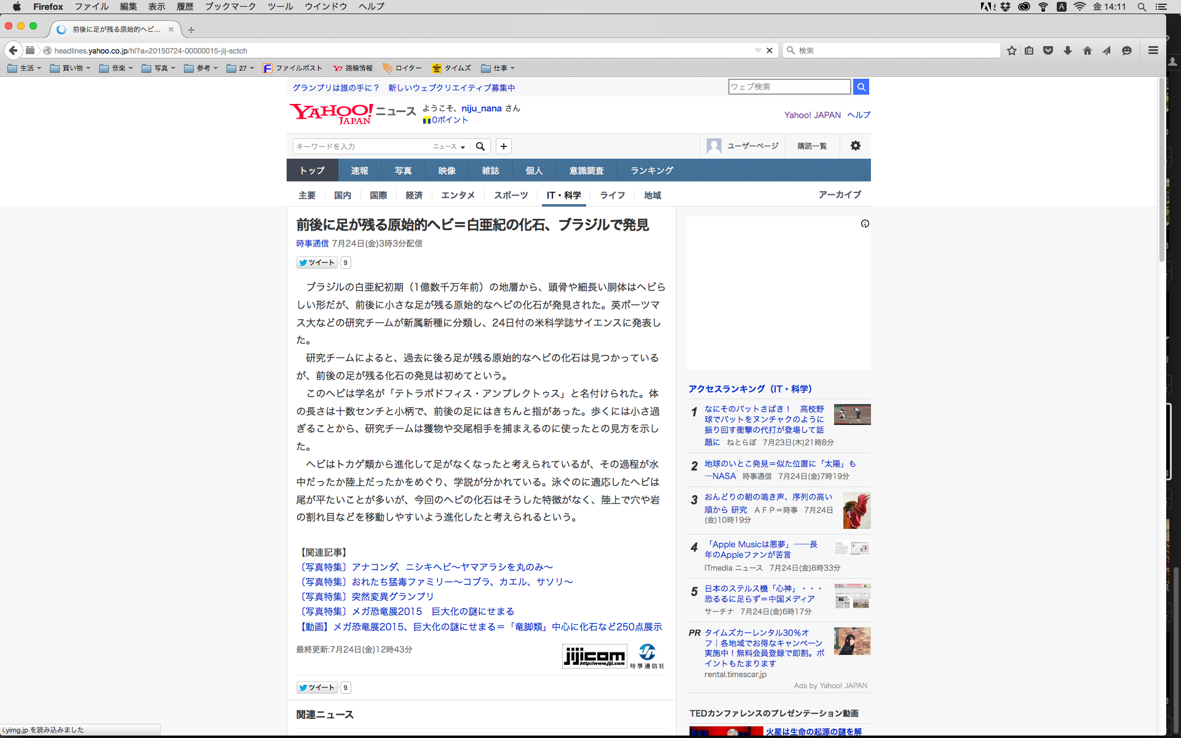
Task: Click the top Tweet button
Action: (317, 263)
